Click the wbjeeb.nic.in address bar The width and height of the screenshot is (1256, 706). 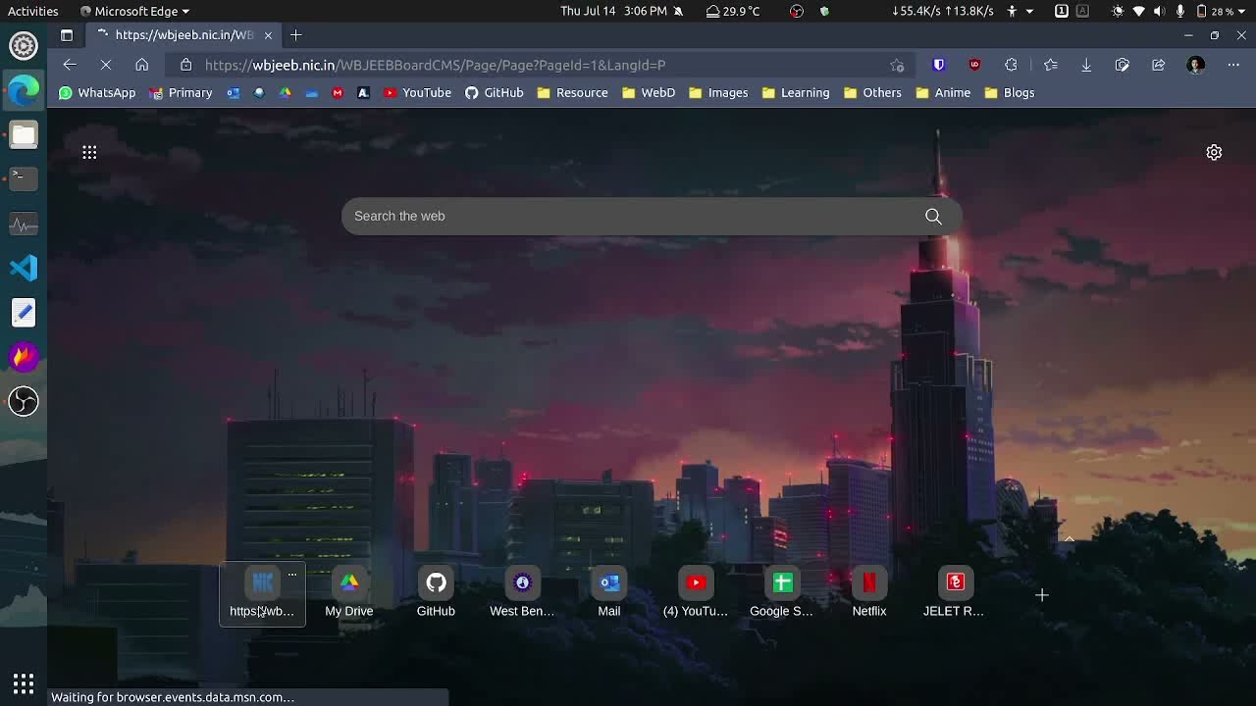pos(540,65)
